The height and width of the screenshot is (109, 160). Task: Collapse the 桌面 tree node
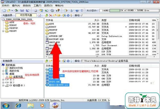click(3, 74)
